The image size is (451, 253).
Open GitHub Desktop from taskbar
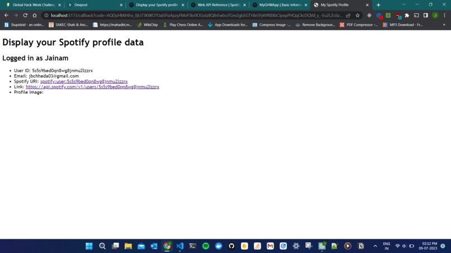click(x=232, y=246)
